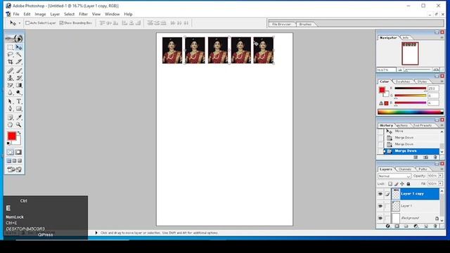The width and height of the screenshot is (450, 253).
Task: Select the Rectangular Marquee tool
Action: tap(10, 47)
